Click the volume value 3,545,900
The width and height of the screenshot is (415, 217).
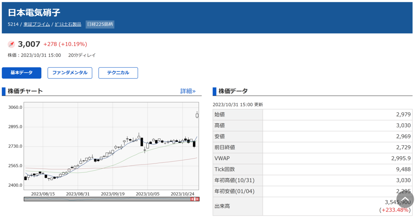(398, 202)
